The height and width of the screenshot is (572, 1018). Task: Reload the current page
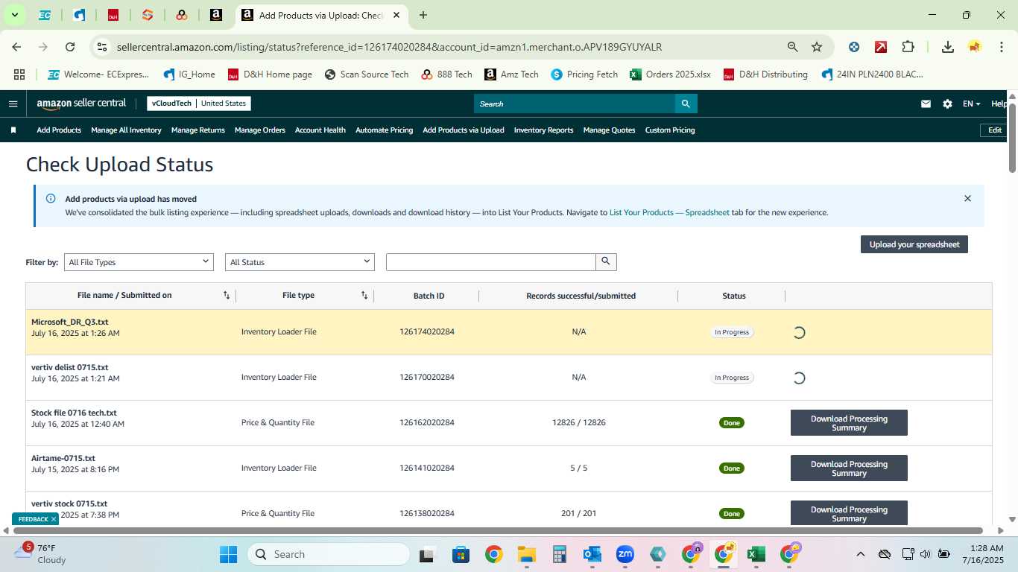70,47
